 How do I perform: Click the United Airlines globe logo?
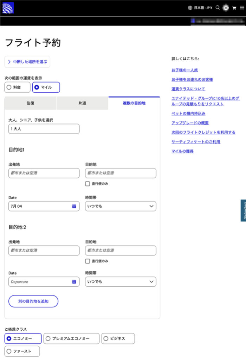pyautogui.click(x=8, y=8)
